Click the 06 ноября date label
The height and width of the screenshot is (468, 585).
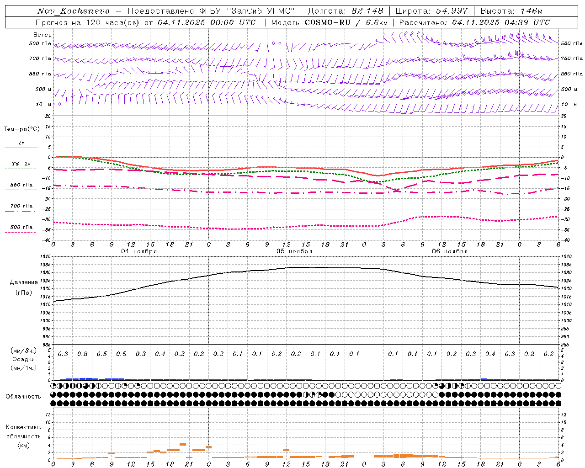tap(450, 251)
